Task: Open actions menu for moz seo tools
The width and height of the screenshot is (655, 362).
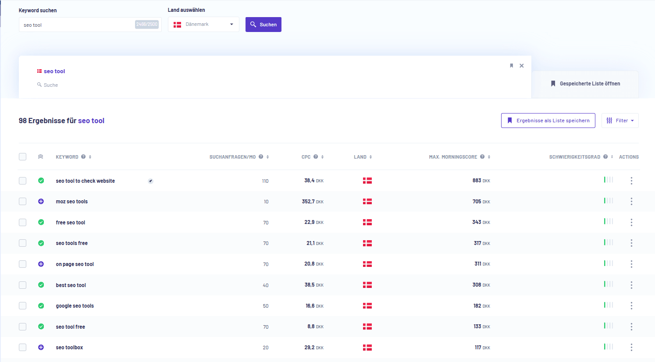Action: click(x=631, y=202)
